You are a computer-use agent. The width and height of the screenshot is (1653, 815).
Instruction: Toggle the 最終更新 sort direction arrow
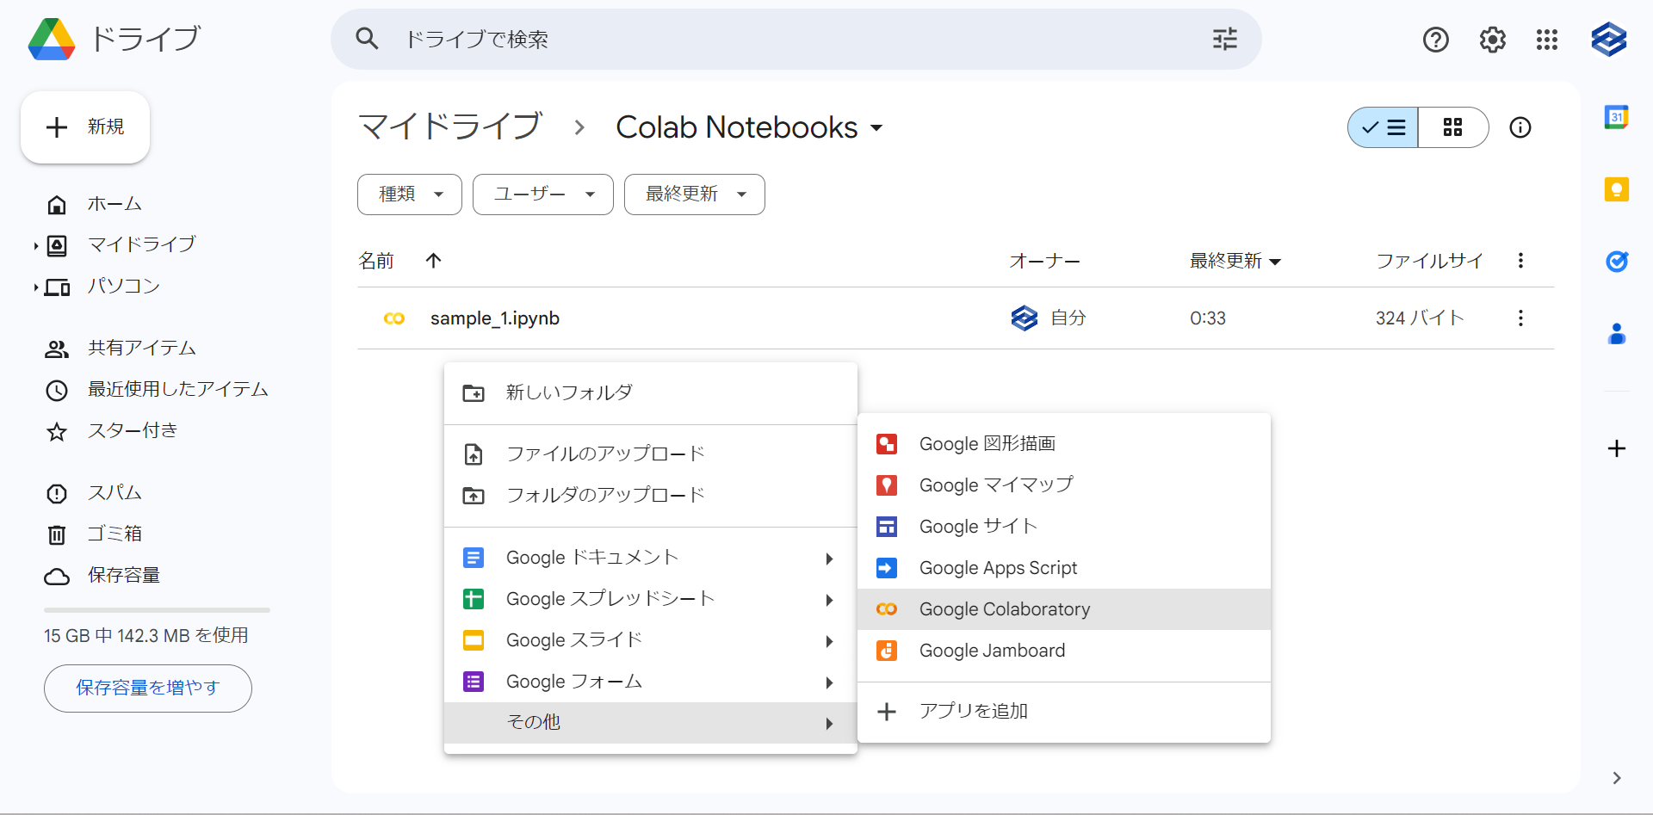(1277, 262)
